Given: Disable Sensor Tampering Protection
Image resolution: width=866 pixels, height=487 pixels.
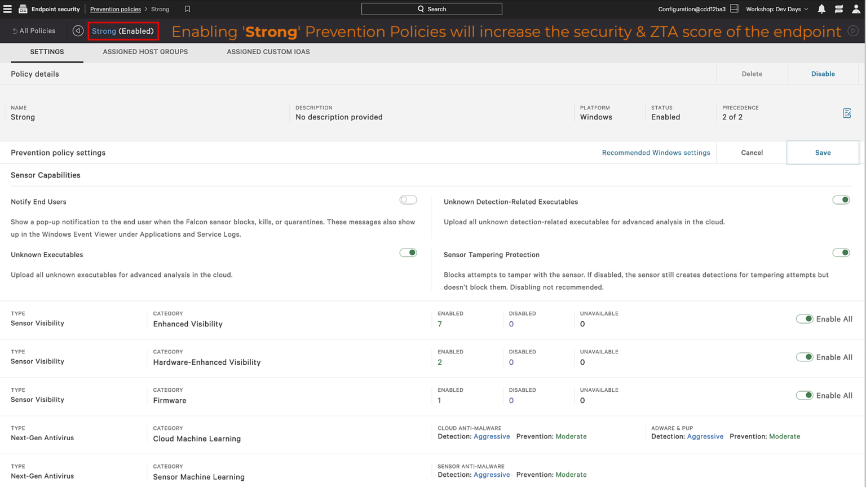Looking at the screenshot, I should 841,253.
